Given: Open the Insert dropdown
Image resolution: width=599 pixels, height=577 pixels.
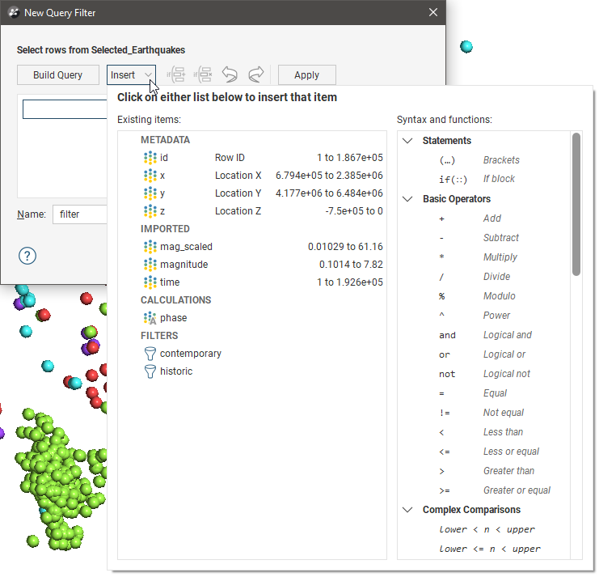Looking at the screenshot, I should pyautogui.click(x=131, y=75).
